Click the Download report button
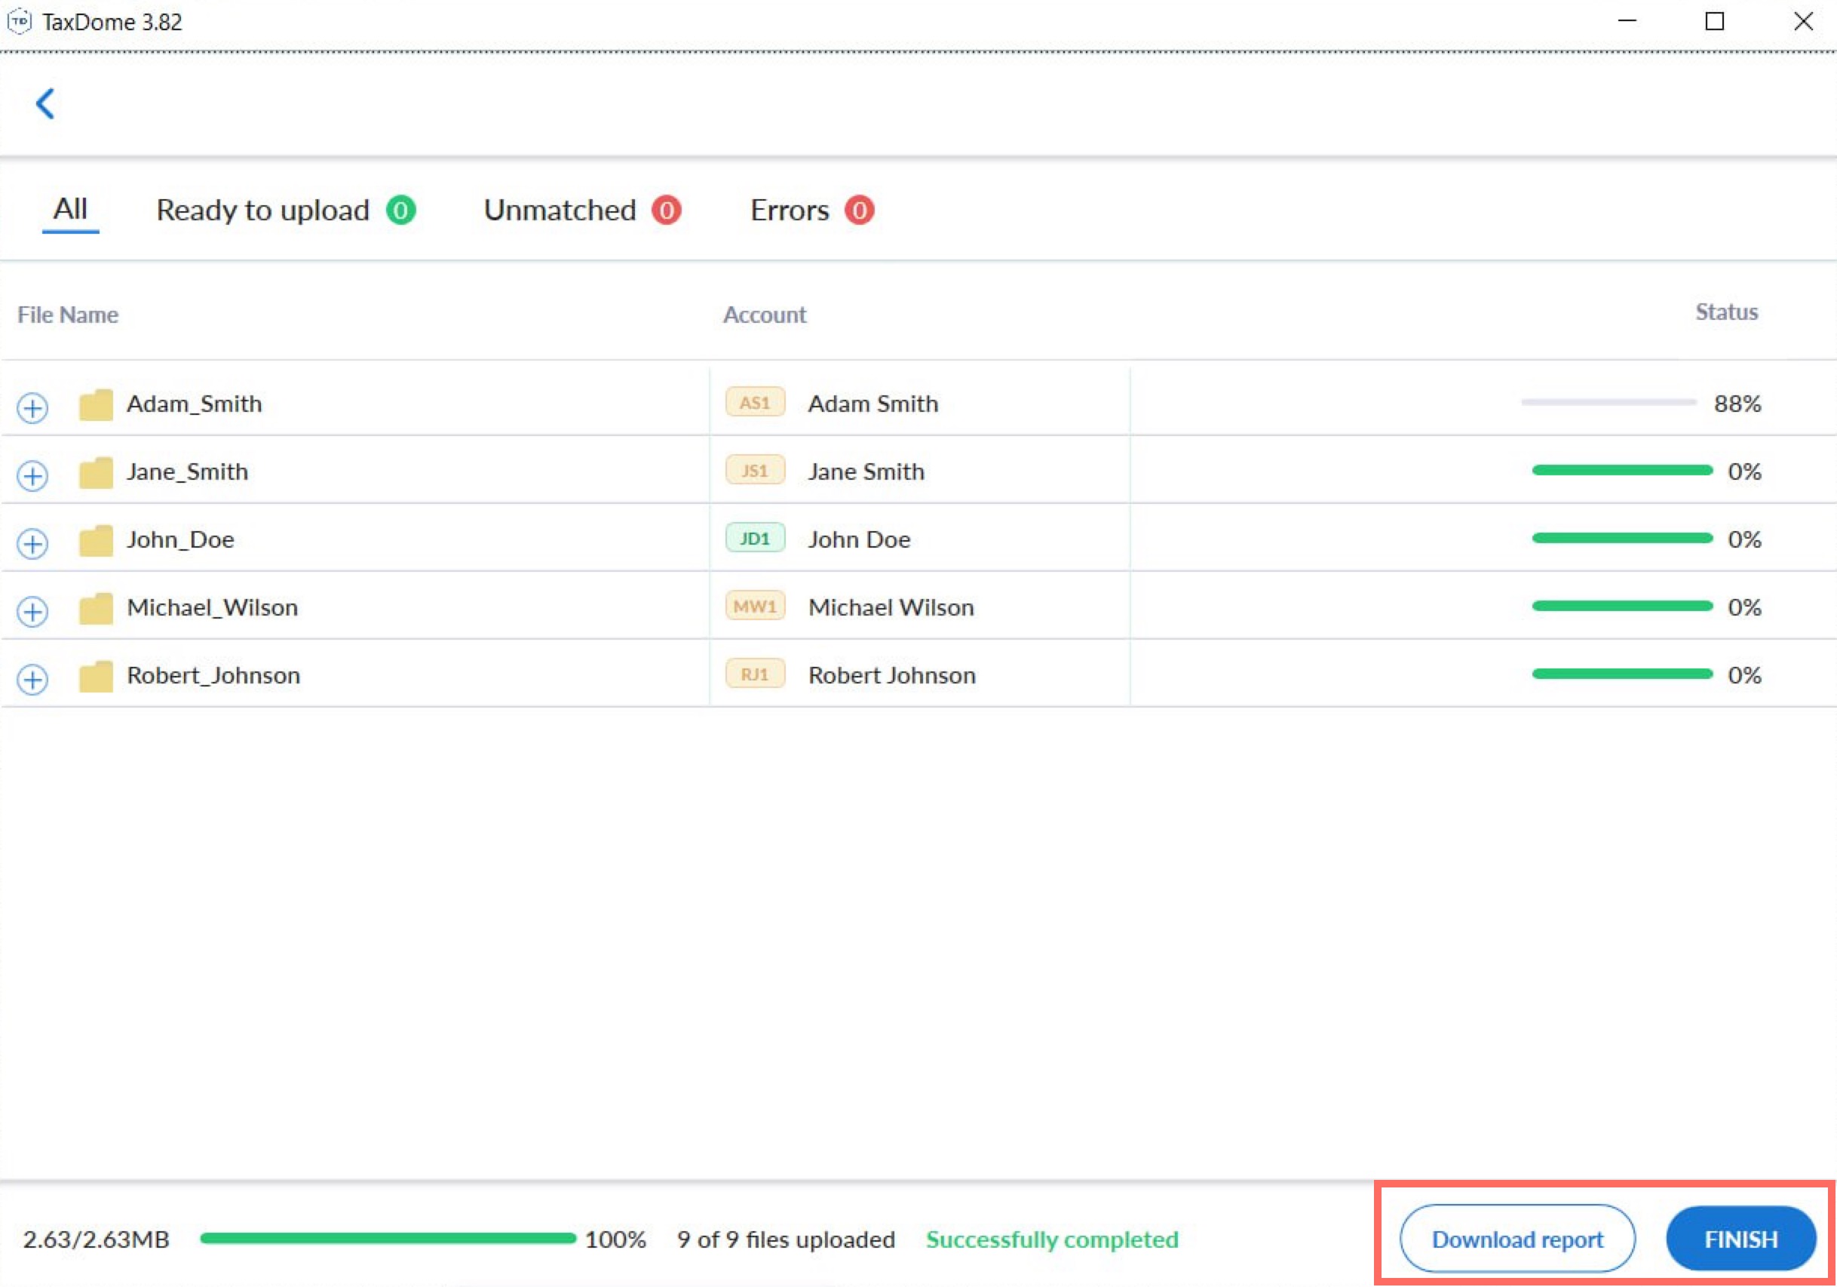Image resolution: width=1837 pixels, height=1287 pixels. point(1517,1239)
